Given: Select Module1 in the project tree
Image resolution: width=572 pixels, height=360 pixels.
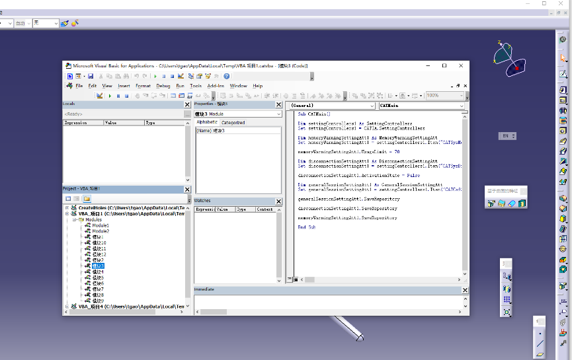Looking at the screenshot, I should point(101,225).
